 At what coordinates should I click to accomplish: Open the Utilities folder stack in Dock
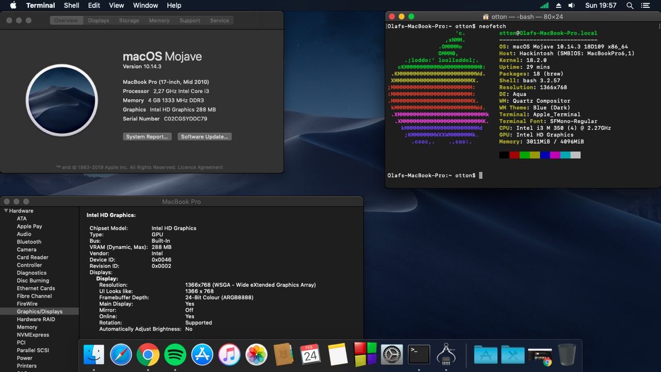coord(513,355)
